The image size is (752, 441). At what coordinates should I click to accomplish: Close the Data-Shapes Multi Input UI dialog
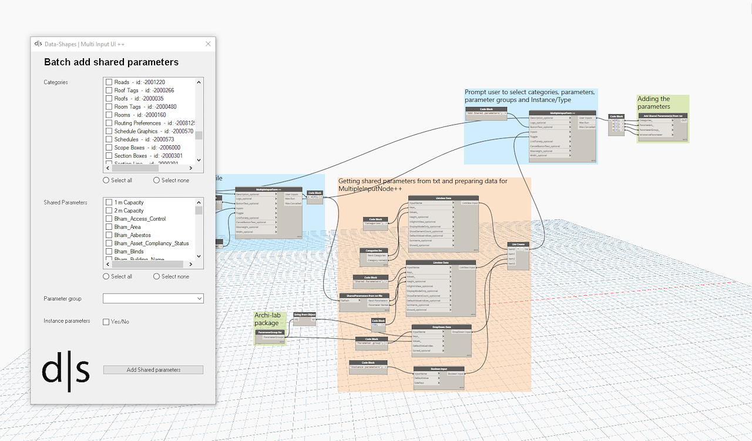click(x=208, y=44)
